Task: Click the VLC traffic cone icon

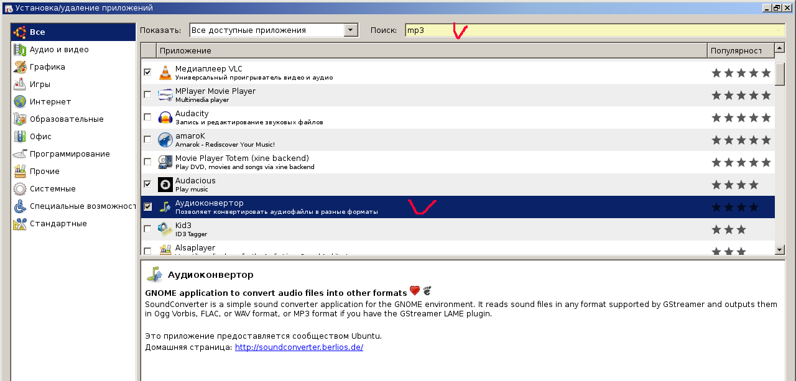Action: 165,72
